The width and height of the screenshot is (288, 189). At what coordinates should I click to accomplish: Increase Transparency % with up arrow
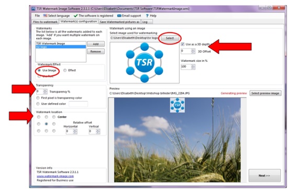[45, 90]
